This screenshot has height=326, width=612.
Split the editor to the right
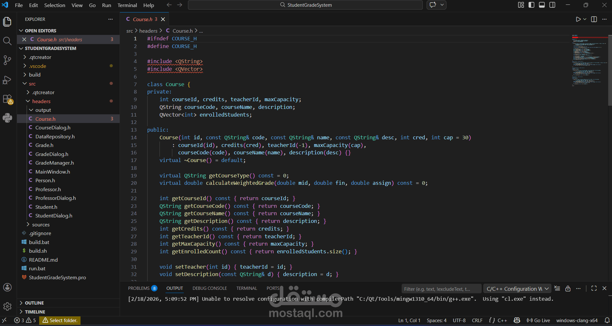pyautogui.click(x=594, y=19)
